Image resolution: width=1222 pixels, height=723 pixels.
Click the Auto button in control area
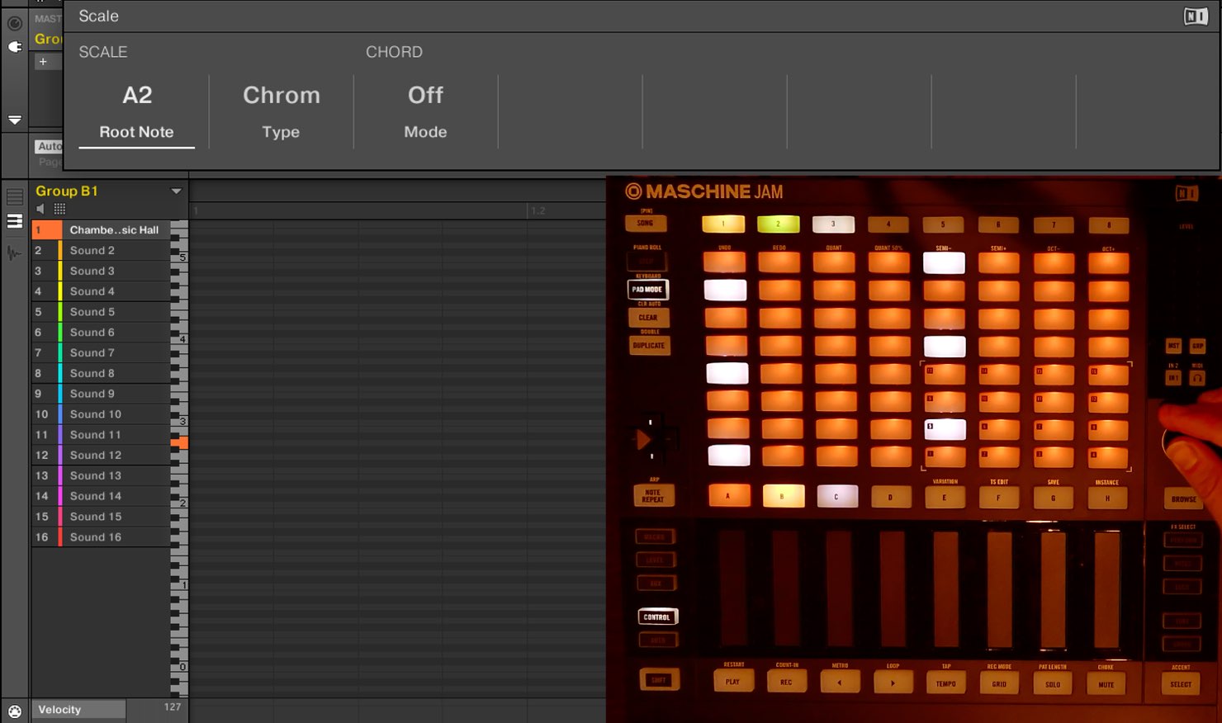(49, 146)
